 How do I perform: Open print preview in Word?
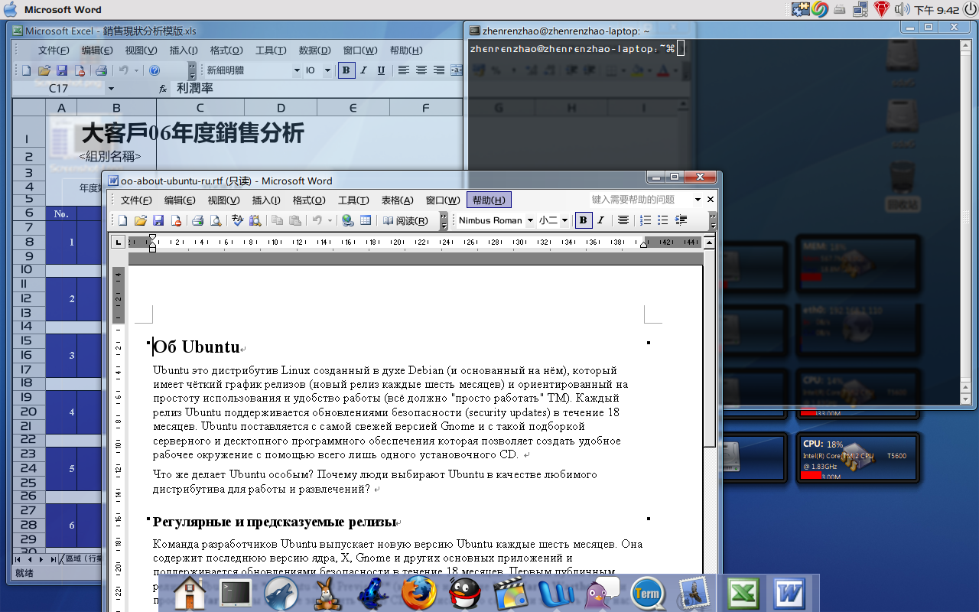click(x=215, y=220)
